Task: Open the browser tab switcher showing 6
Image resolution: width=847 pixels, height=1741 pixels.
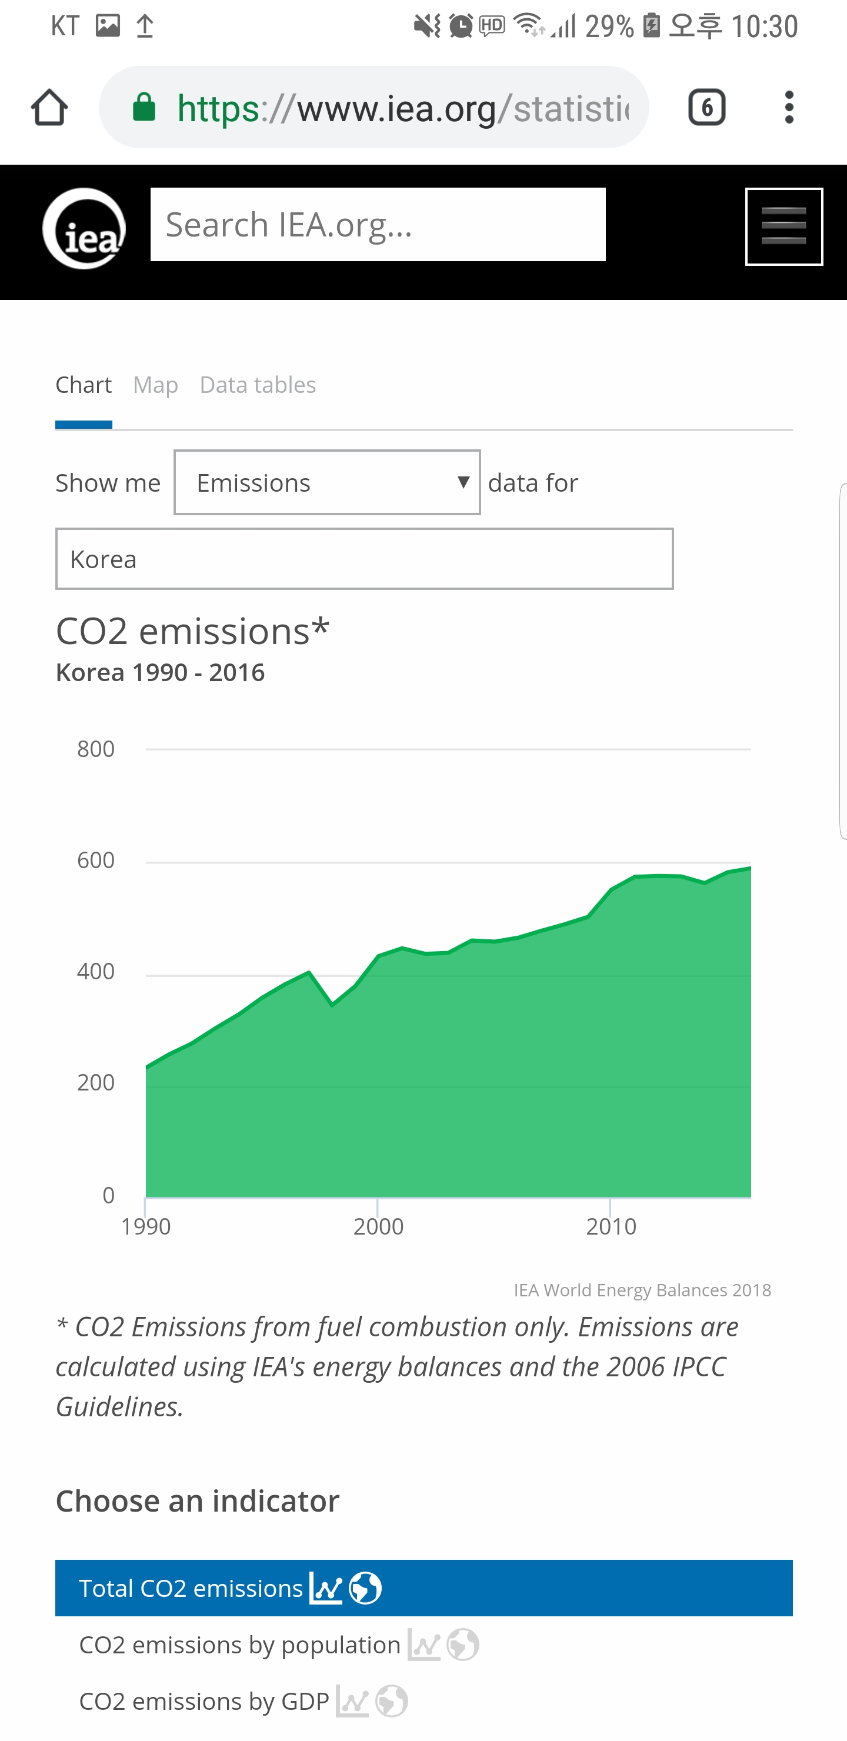Action: [x=706, y=108]
